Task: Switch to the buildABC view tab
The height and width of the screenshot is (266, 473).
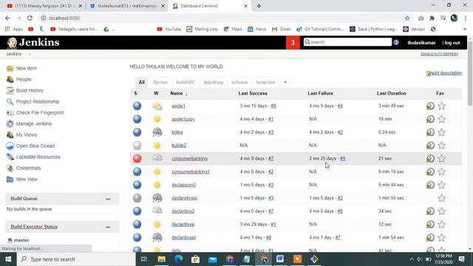Action: [x=186, y=82]
